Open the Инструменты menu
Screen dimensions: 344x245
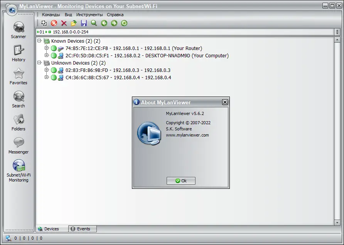pos(89,15)
